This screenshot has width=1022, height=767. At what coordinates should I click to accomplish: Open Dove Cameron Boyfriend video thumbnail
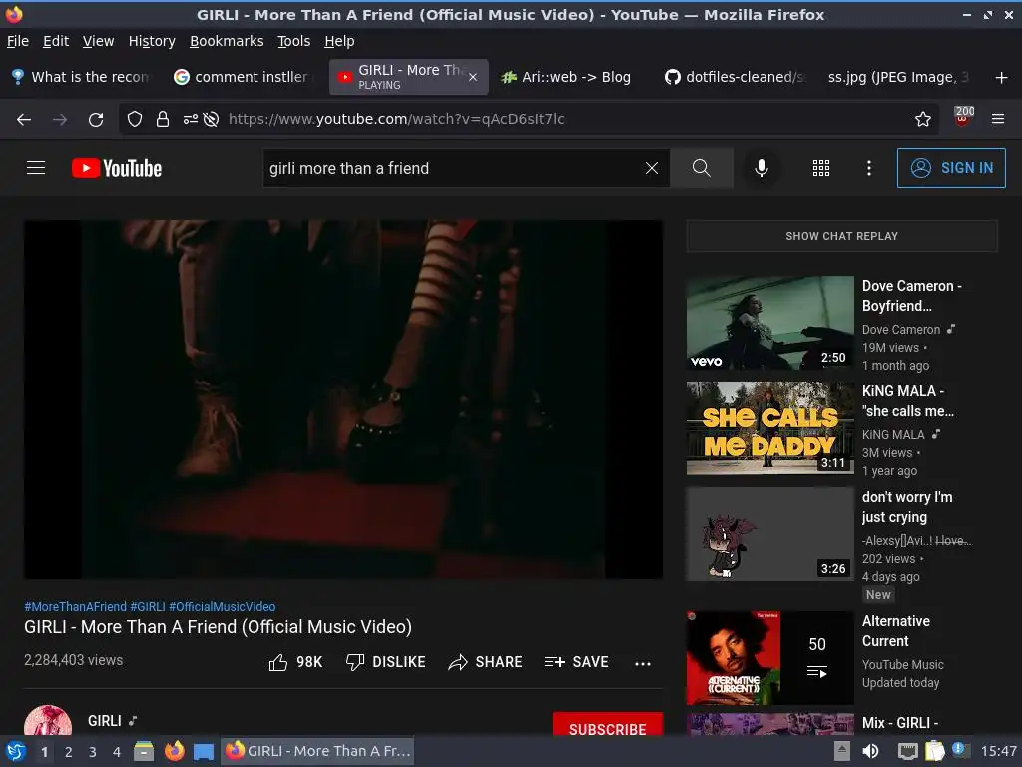coord(769,323)
